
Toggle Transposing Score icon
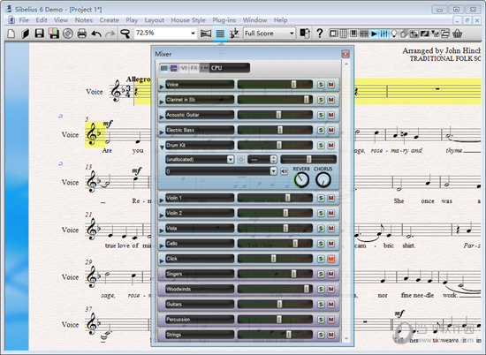[234, 34]
